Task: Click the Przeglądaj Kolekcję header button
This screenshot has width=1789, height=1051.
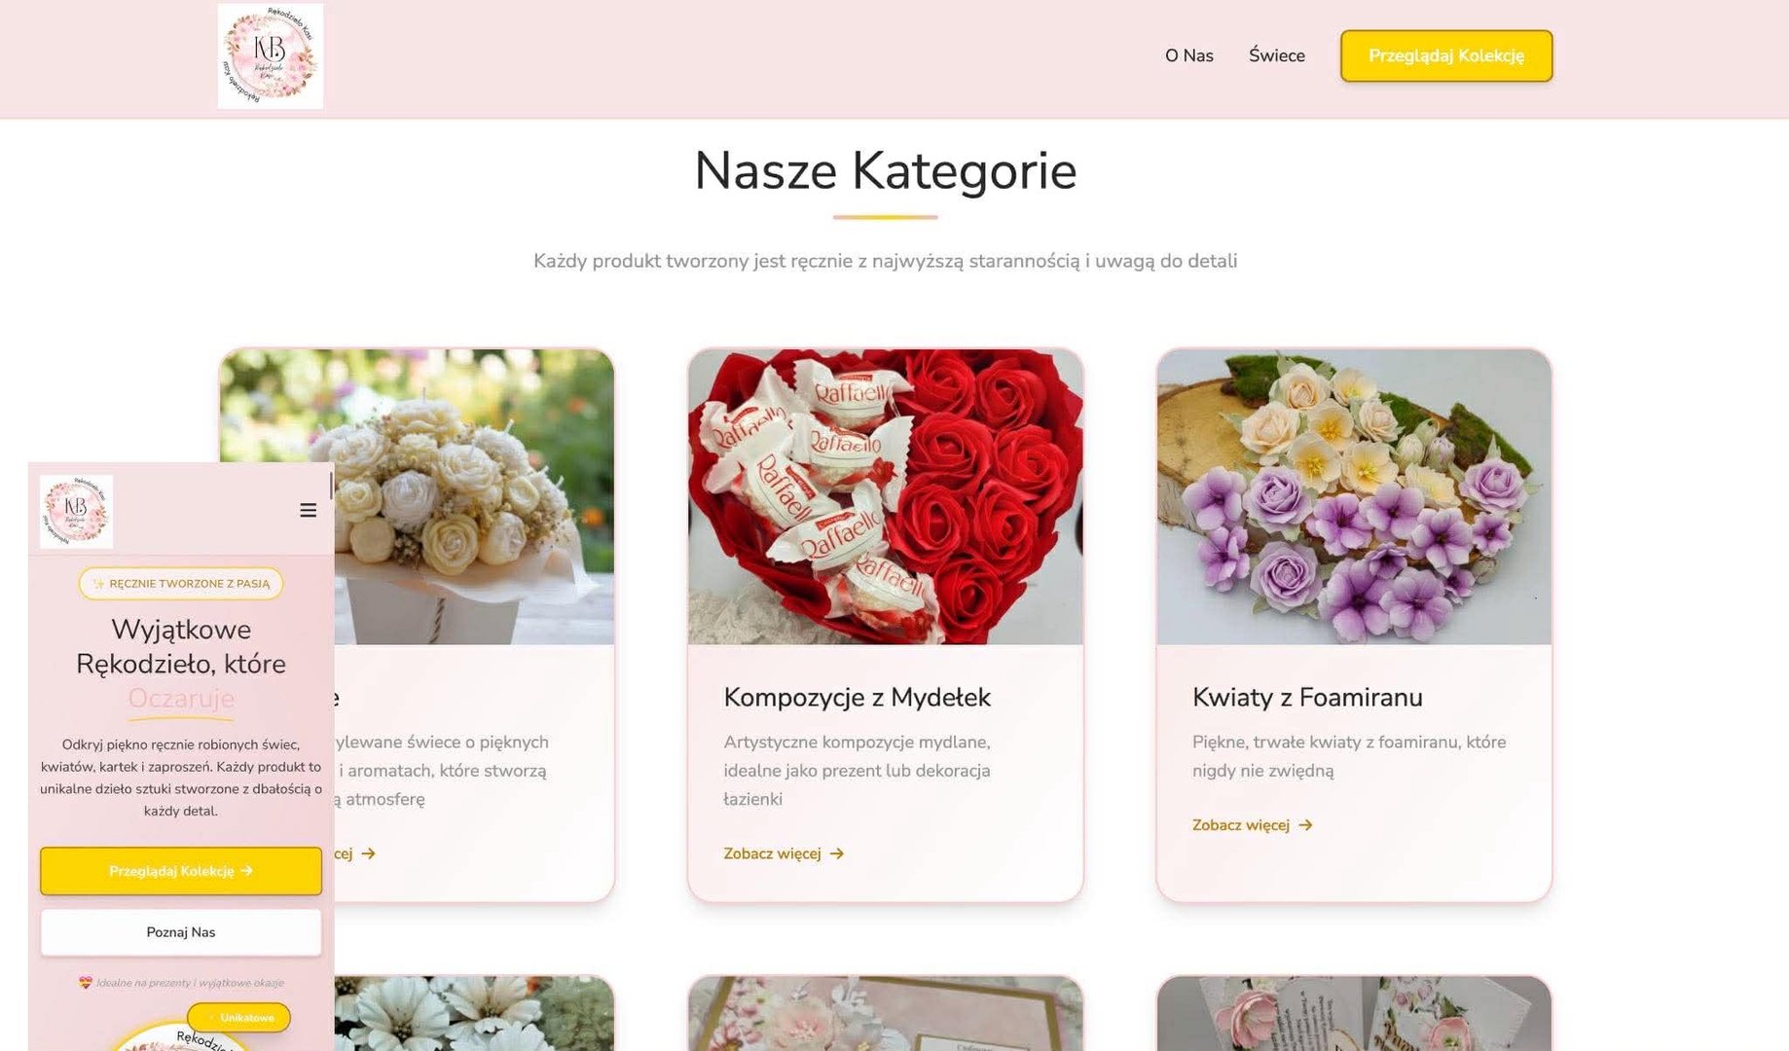Action: pos(1446,55)
